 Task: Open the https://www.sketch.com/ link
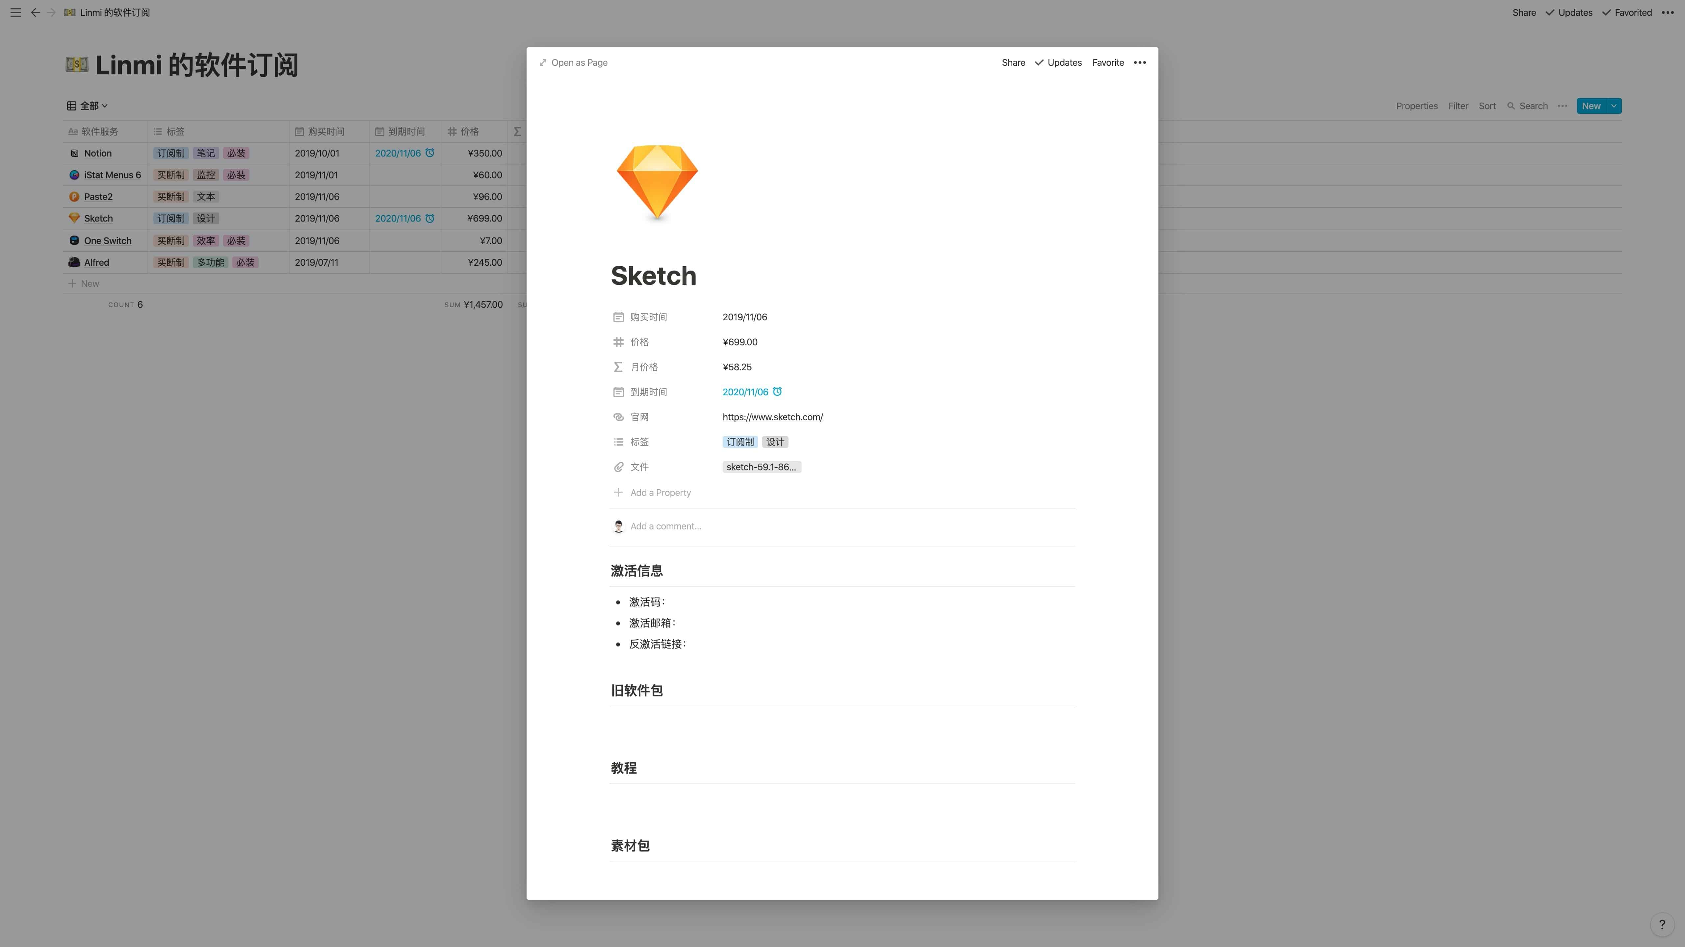point(772,417)
